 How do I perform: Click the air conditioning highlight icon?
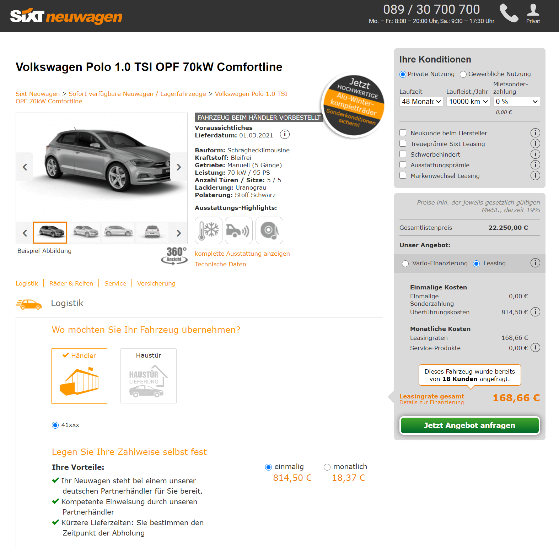209,230
